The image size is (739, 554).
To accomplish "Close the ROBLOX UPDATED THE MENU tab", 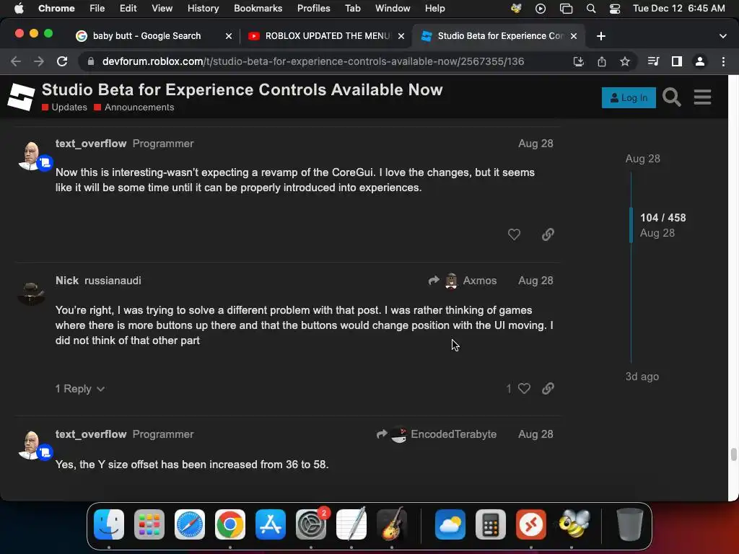I will pos(401,36).
